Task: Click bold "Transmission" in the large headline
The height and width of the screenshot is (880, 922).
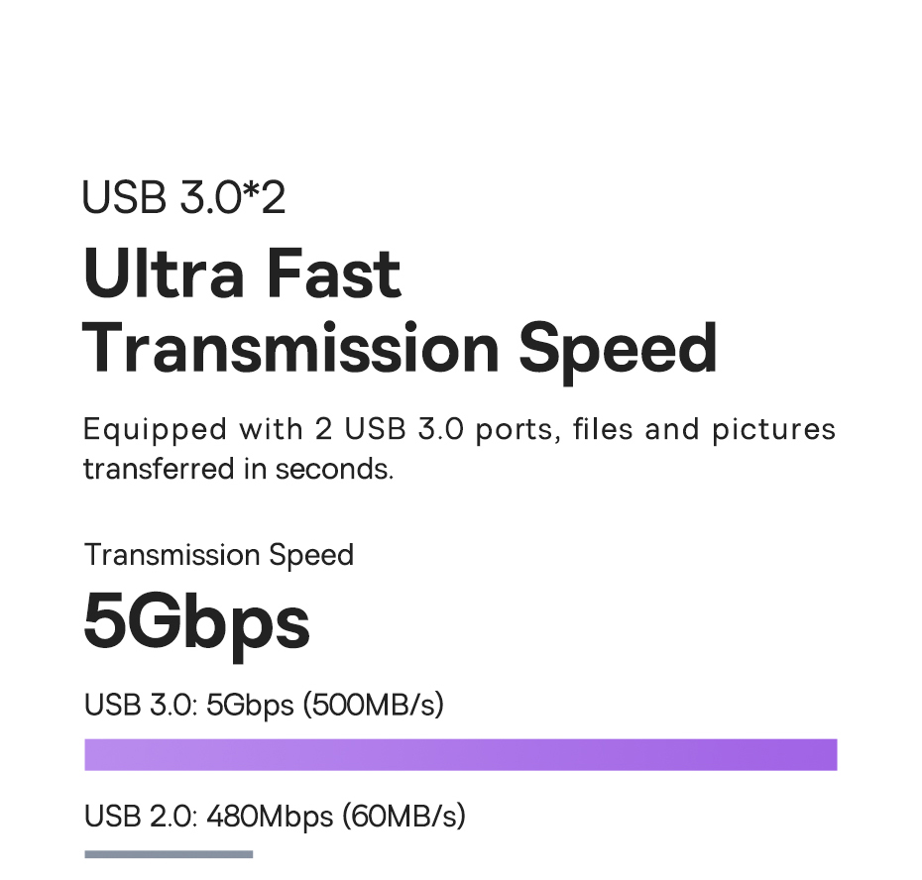Action: [x=291, y=348]
